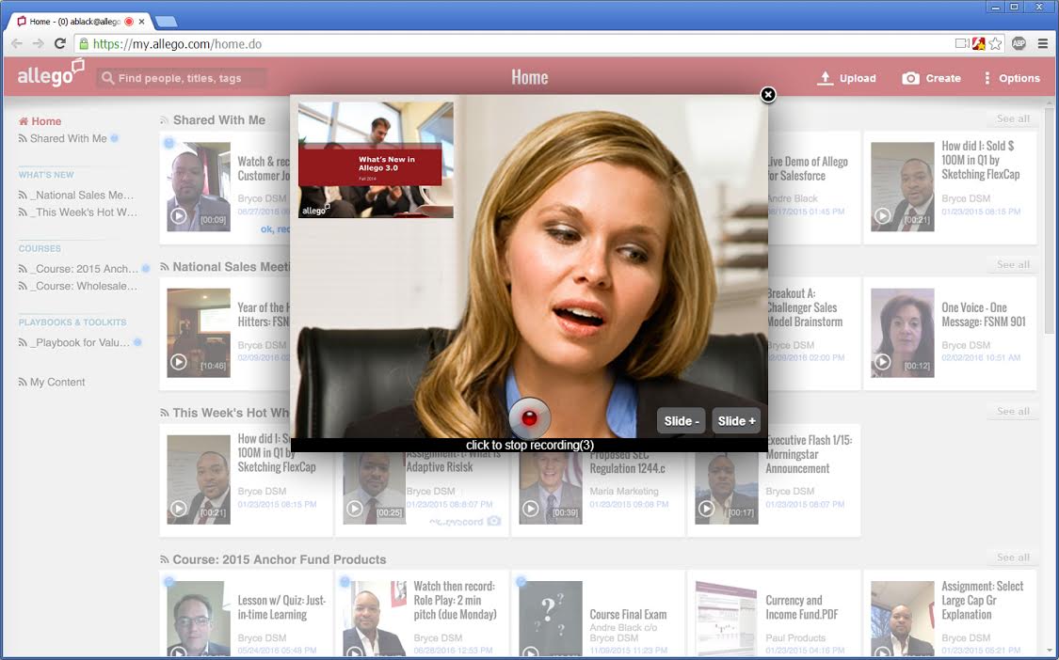Open Course Final Exam question-mark thumbnail
Viewport: 1059px width, 660px height.
click(x=551, y=618)
